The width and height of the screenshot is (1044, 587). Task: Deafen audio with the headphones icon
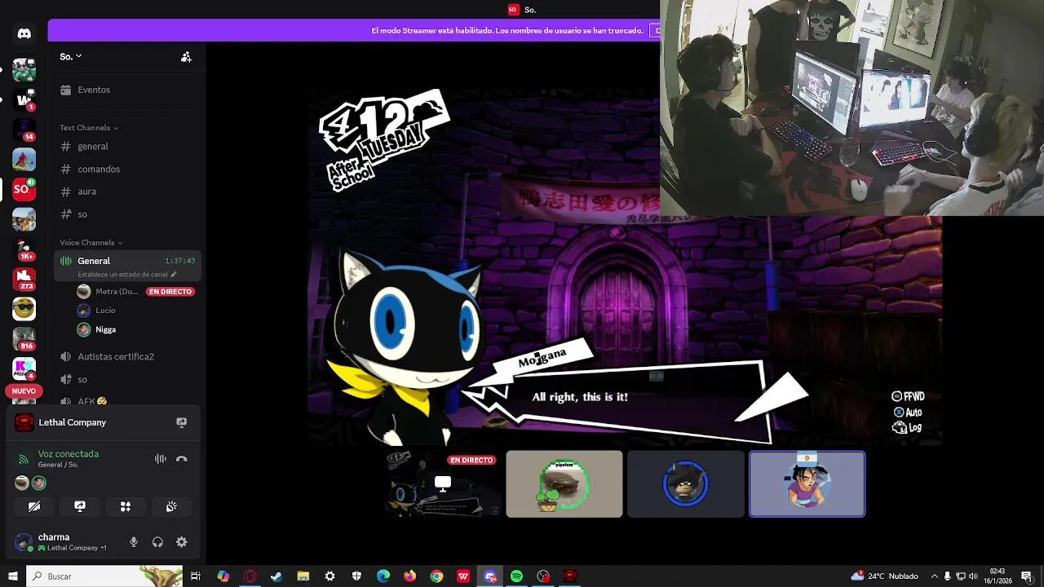(x=157, y=542)
